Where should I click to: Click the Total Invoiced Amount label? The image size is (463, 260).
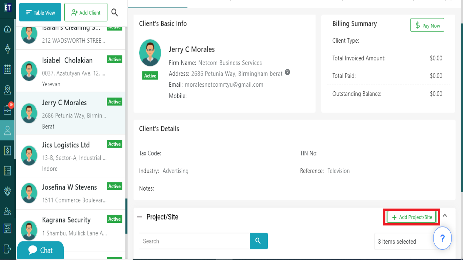[x=359, y=58]
